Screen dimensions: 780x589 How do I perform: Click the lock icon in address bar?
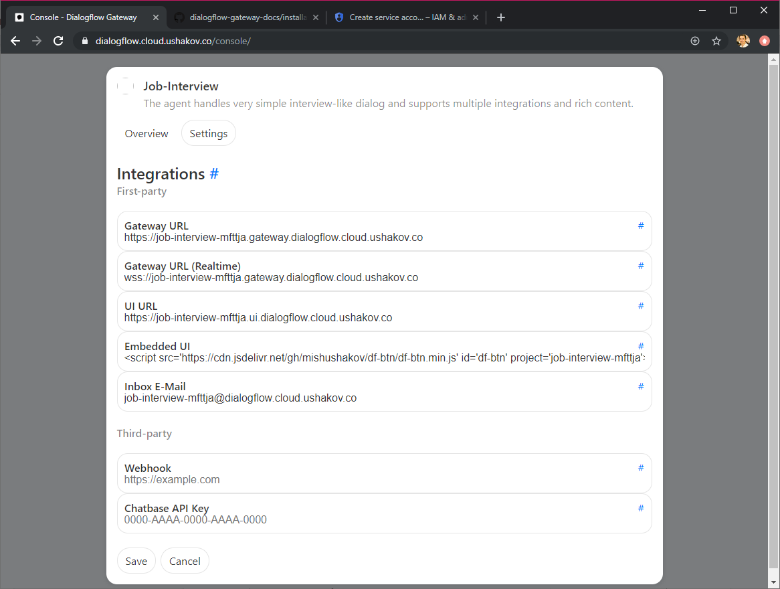tap(84, 41)
